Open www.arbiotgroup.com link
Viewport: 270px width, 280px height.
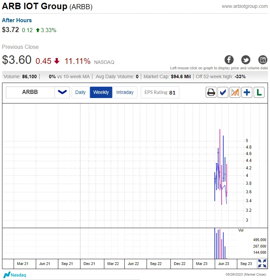pyautogui.click(x=245, y=6)
